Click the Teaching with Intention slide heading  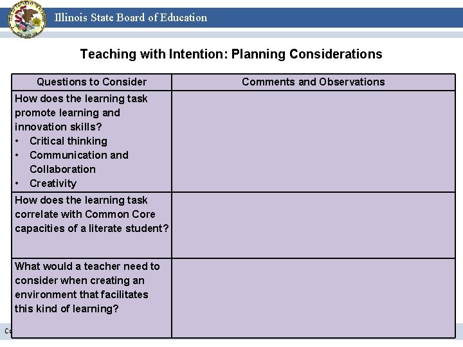pyautogui.click(x=232, y=54)
